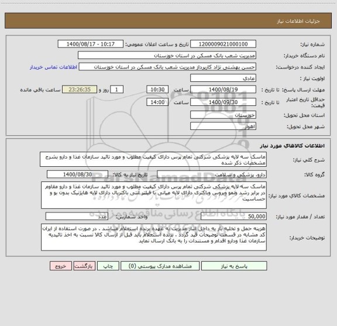Click the delivery province field خوزستان
The height and width of the screenshot is (326, 337).
click(223, 115)
